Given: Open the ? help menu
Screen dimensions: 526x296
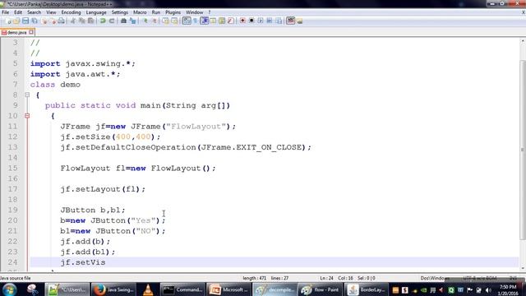Looking at the screenshot, I should click(x=210, y=12).
